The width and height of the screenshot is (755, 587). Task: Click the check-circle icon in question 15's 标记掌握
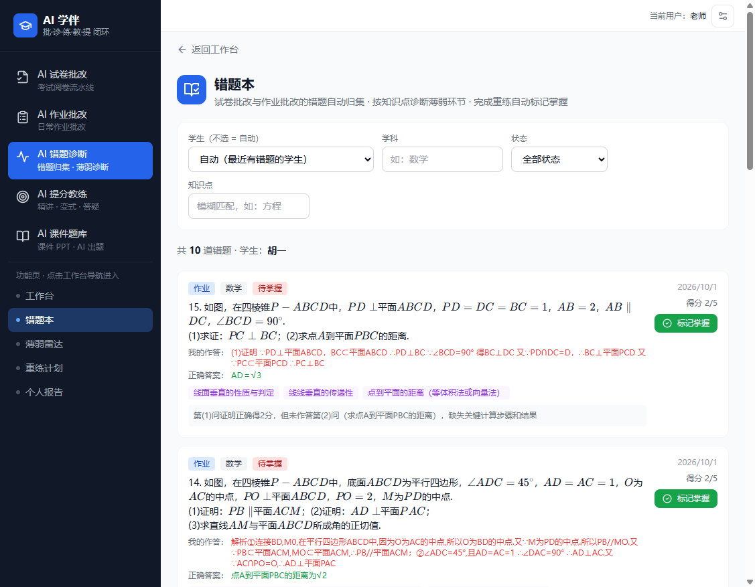[667, 323]
